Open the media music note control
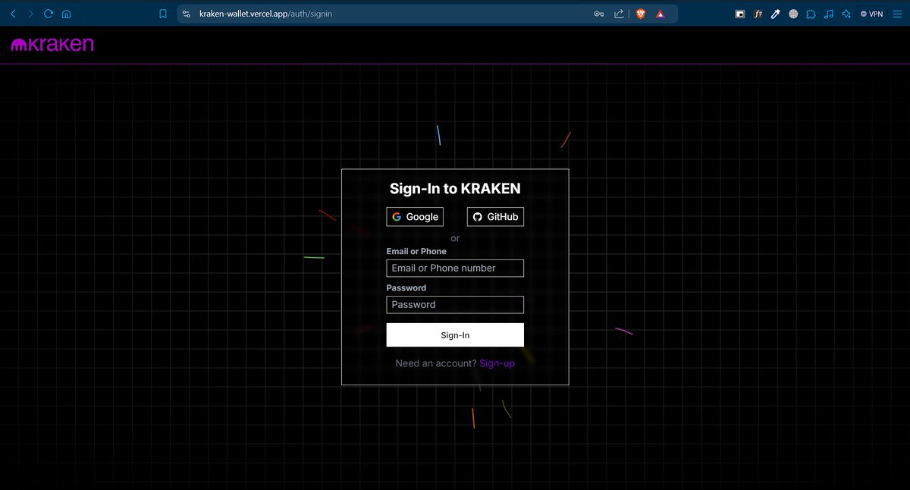Viewport: 910px width, 490px height. 828,14
